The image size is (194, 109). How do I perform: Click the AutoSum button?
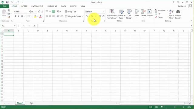click(x=160, y=10)
